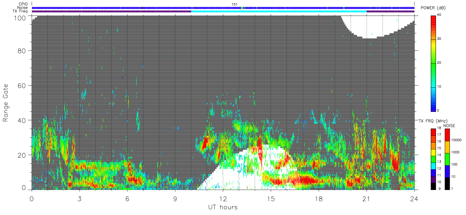466x215 pixels.
Task: Click the Noise row label
Action: [23, 8]
